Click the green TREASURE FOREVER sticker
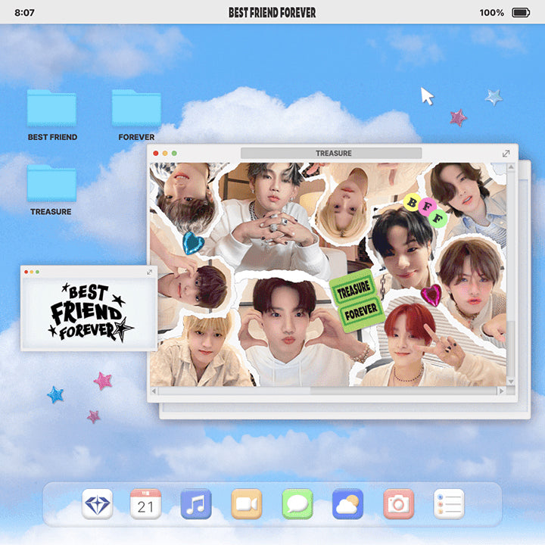This screenshot has width=545, height=545. 357,301
